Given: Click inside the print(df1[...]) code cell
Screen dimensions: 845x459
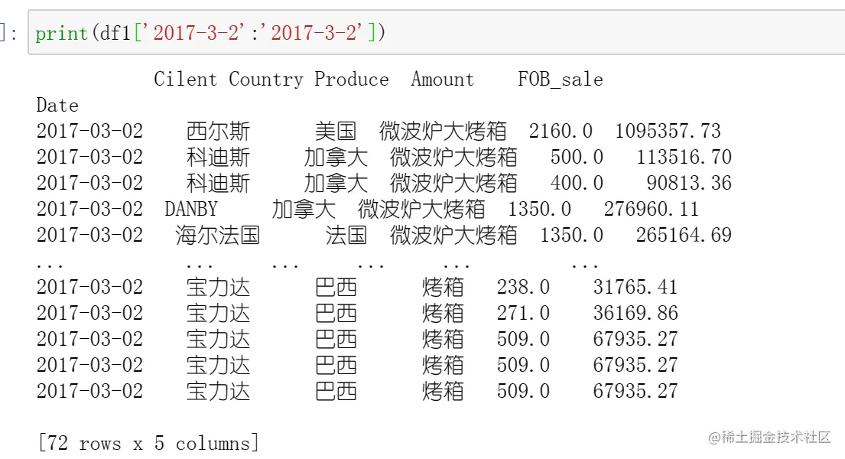Looking at the screenshot, I should click(x=437, y=32).
